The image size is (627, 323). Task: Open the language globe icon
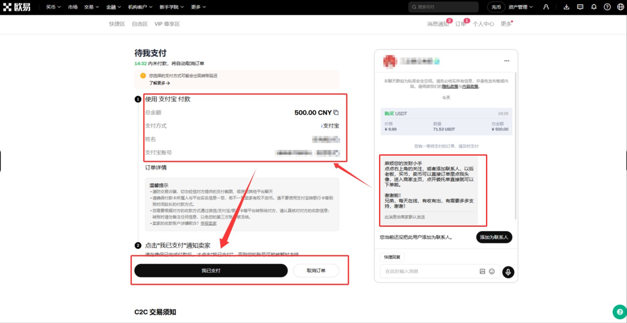[x=621, y=7]
